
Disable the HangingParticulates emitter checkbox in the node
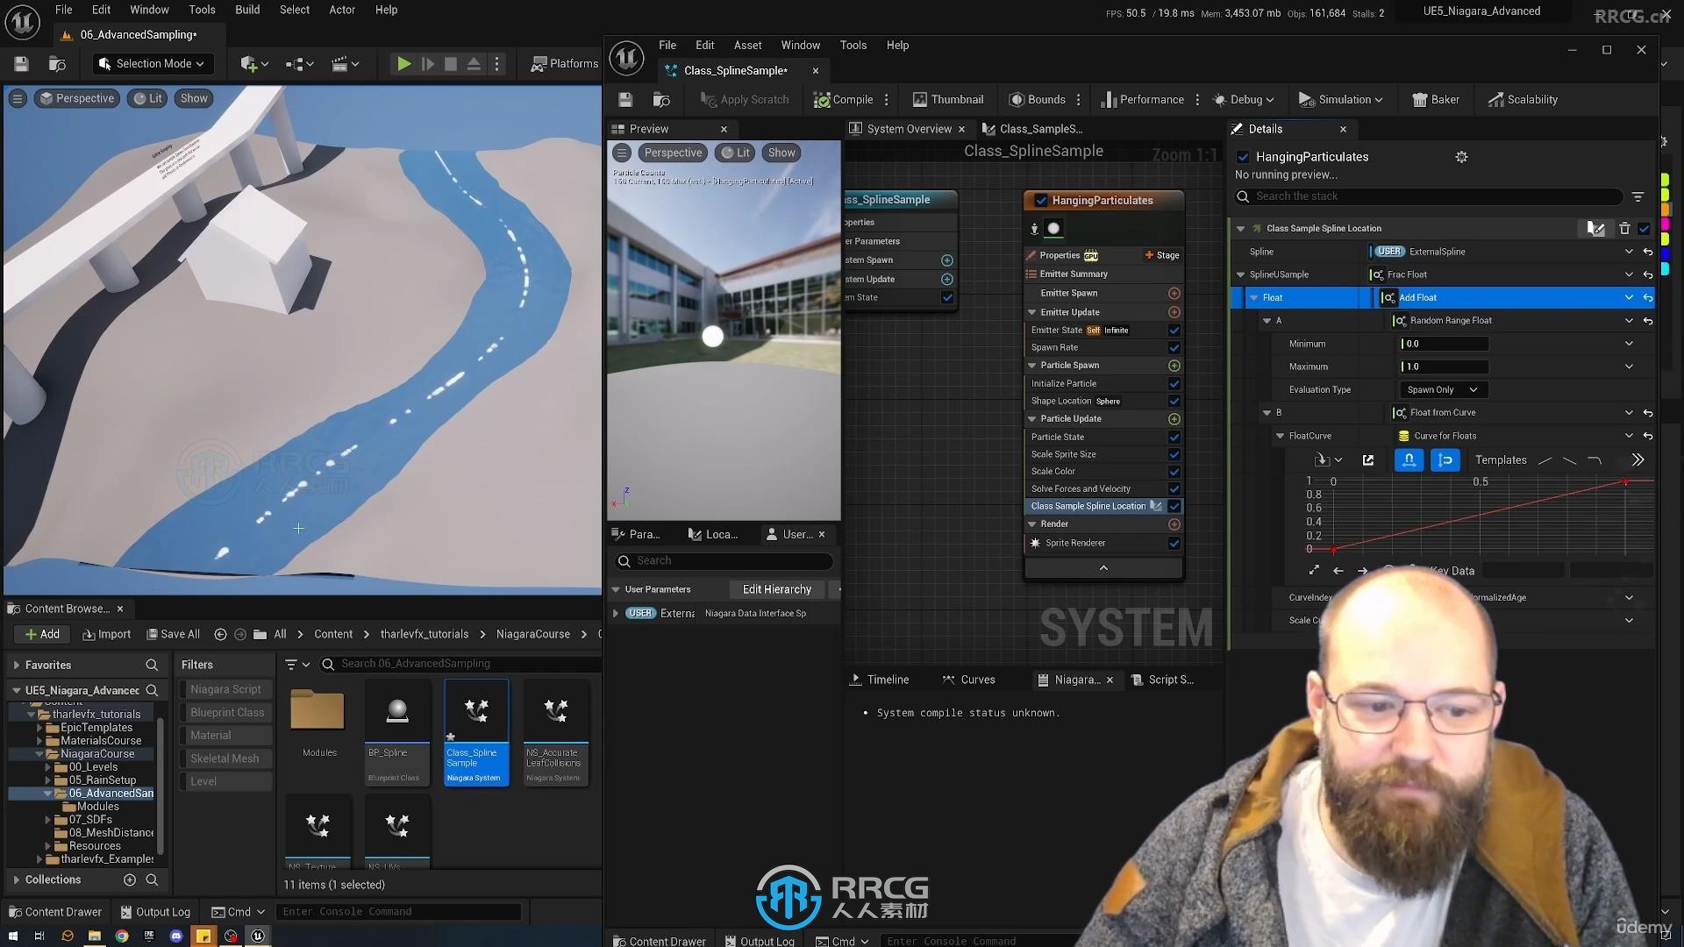(x=1041, y=201)
